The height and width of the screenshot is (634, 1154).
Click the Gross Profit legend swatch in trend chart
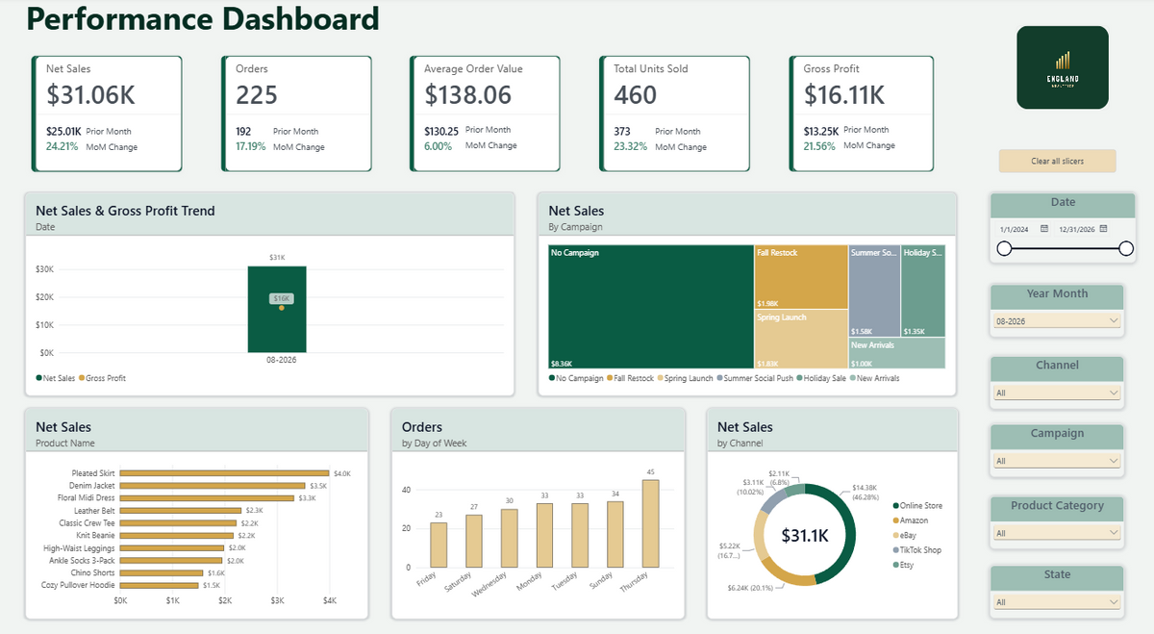(82, 378)
